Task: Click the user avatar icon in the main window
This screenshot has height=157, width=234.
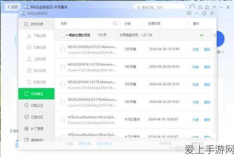Action: coord(192,7)
